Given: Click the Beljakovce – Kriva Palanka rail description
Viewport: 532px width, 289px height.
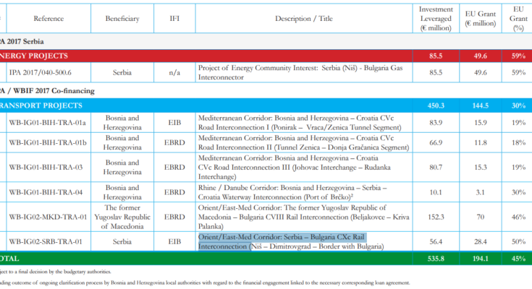Looking at the screenshot, I should point(304,217).
